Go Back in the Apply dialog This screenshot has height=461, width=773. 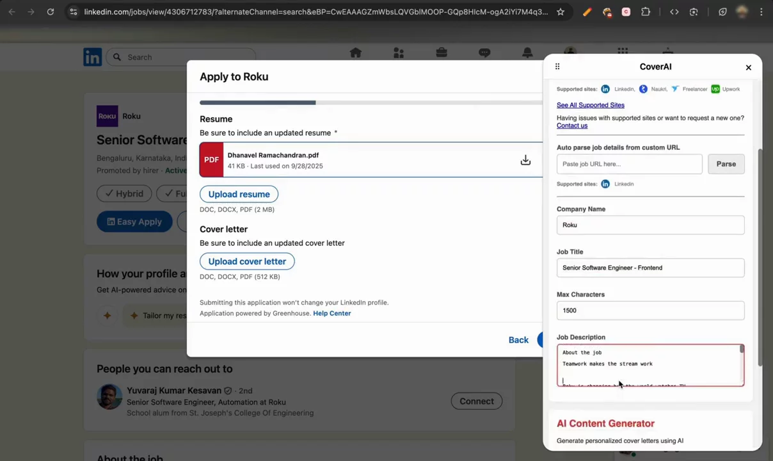pyautogui.click(x=518, y=340)
